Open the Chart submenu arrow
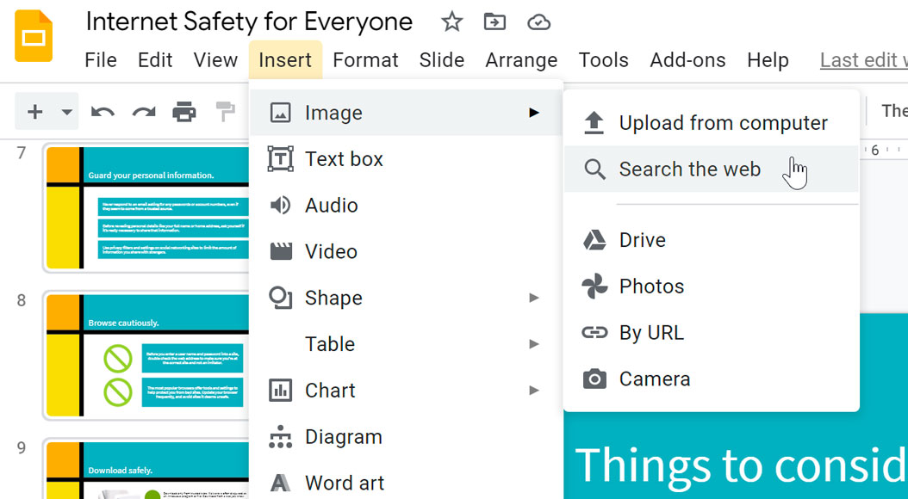 [534, 390]
